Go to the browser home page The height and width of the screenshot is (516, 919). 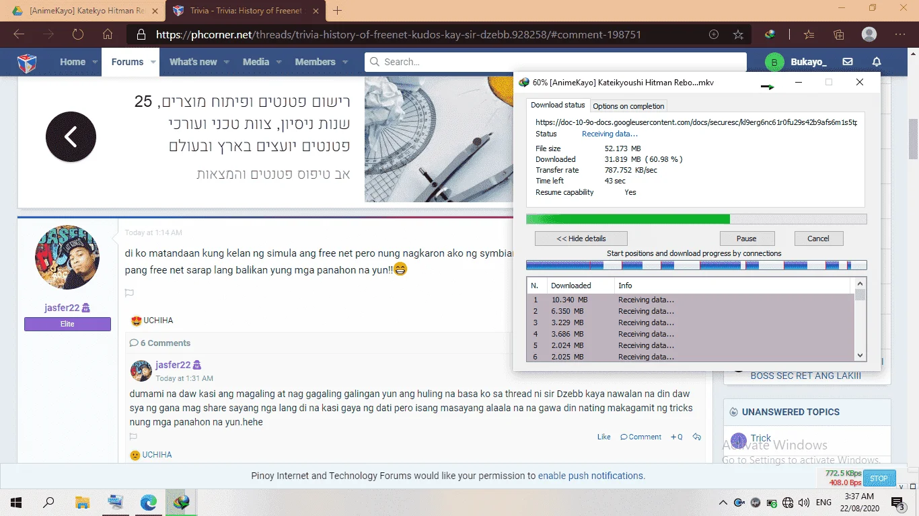click(108, 34)
